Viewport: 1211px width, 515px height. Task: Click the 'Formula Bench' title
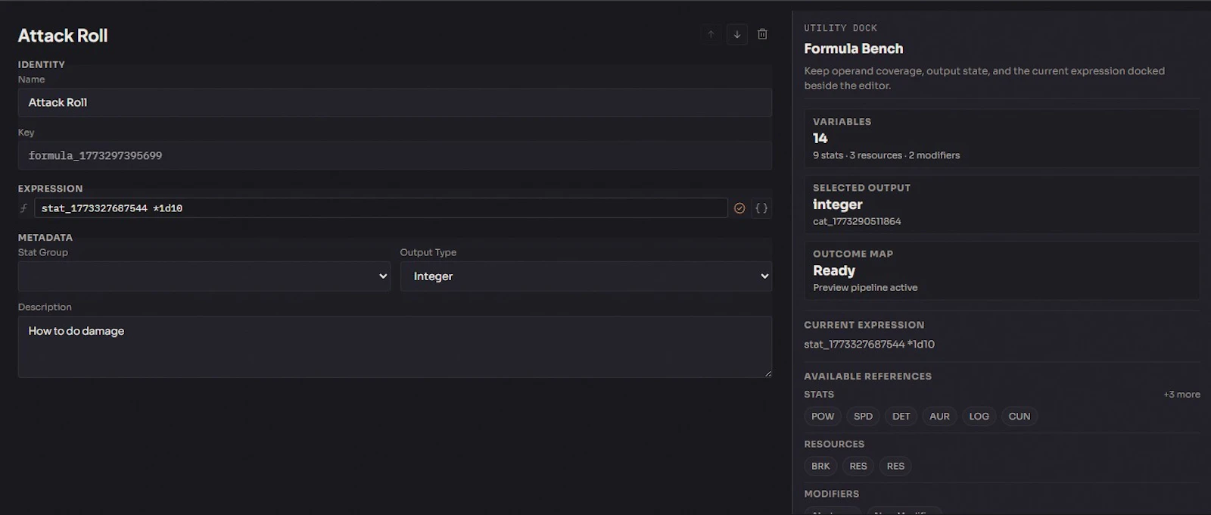(x=853, y=48)
